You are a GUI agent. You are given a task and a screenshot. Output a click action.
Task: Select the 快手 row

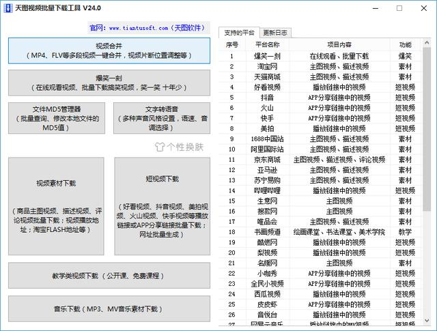pyautogui.click(x=320, y=118)
